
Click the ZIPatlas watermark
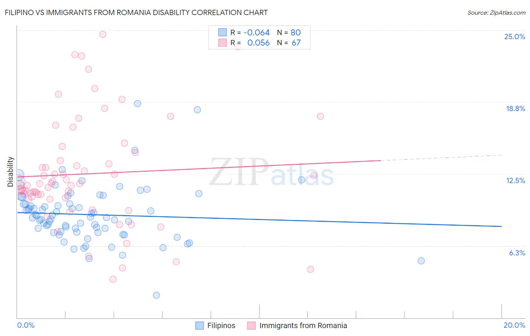coord(271,172)
